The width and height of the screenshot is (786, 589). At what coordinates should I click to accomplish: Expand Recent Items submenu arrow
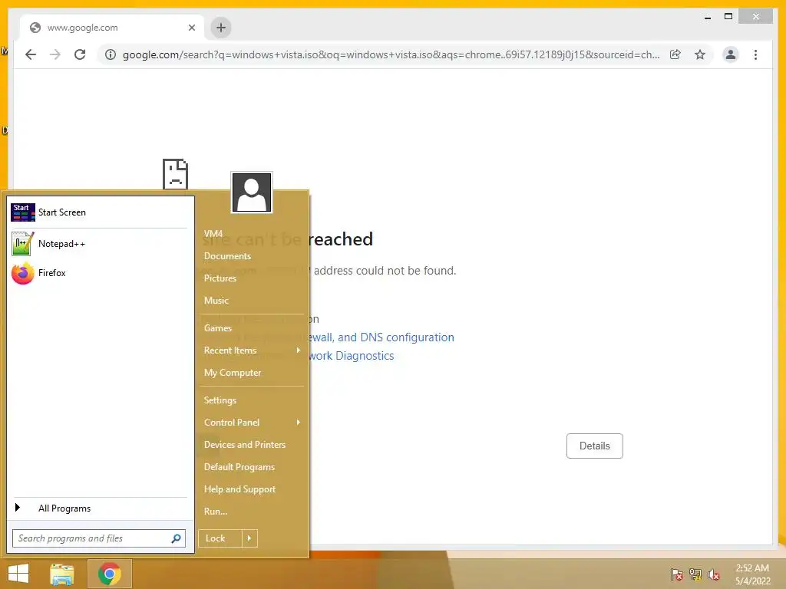coord(299,350)
